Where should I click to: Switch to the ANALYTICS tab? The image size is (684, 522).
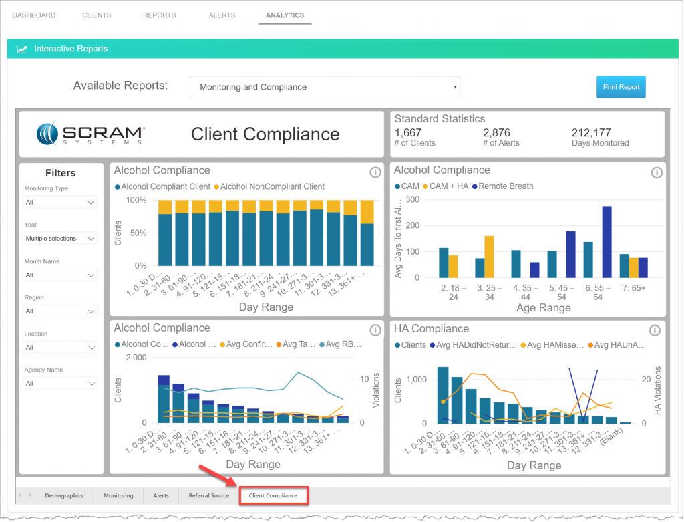click(x=285, y=15)
